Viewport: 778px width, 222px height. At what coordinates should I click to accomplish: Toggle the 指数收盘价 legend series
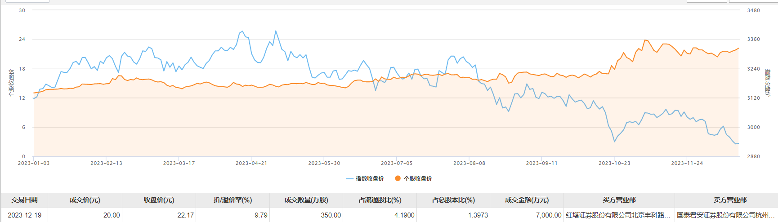[x=365, y=178]
